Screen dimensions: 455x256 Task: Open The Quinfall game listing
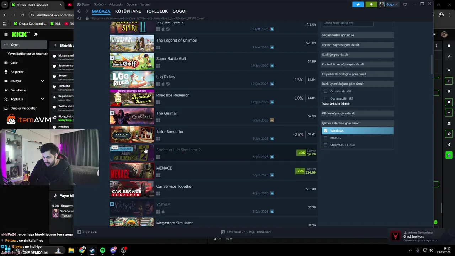click(213, 116)
